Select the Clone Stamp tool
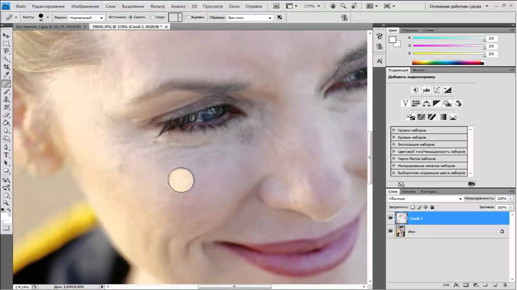Viewport: 517px width, 290px height. pos(6,99)
